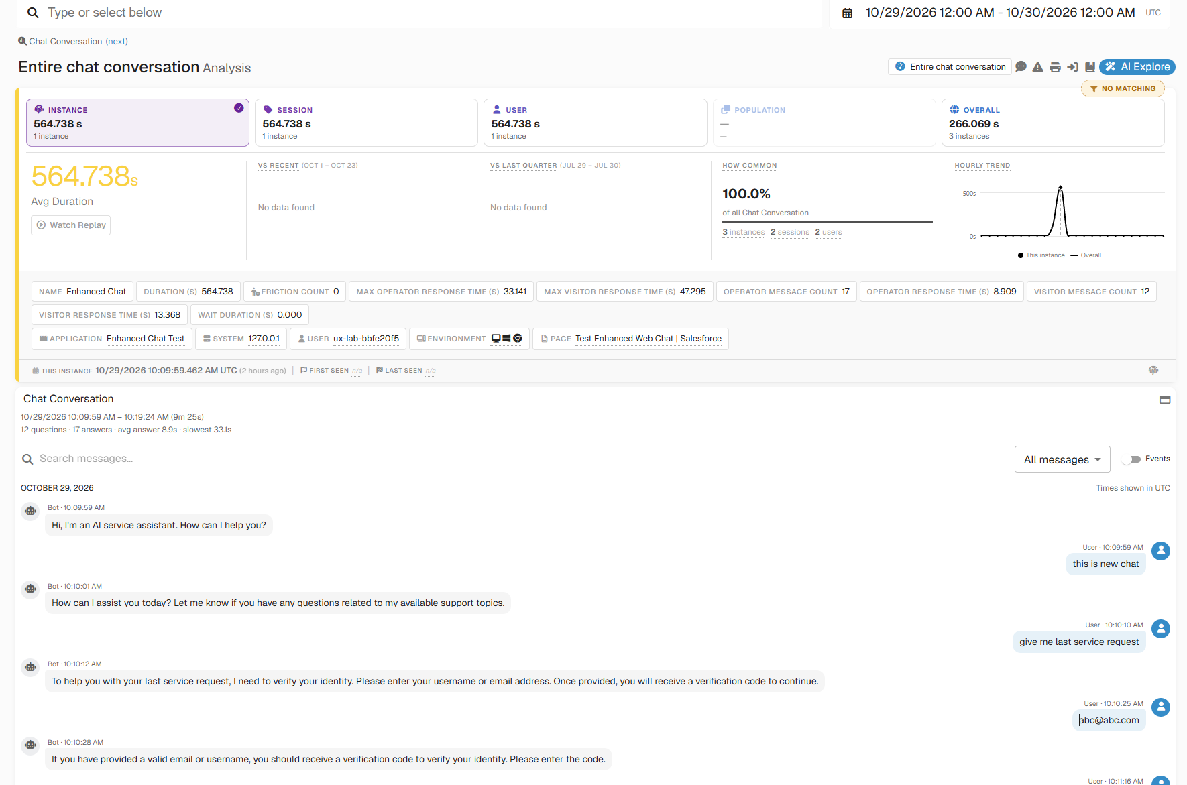Select the User scope card

pos(595,123)
